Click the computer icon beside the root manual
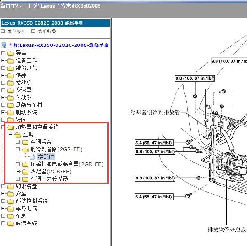 click(4, 45)
